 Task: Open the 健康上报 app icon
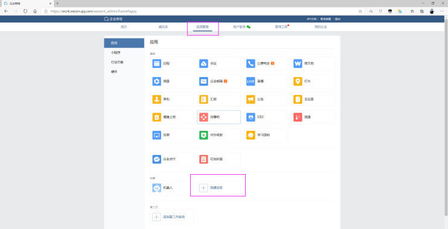point(156,117)
